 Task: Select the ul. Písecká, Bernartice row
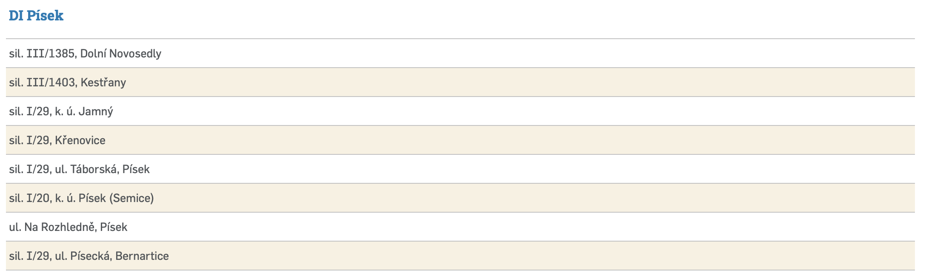coord(89,256)
